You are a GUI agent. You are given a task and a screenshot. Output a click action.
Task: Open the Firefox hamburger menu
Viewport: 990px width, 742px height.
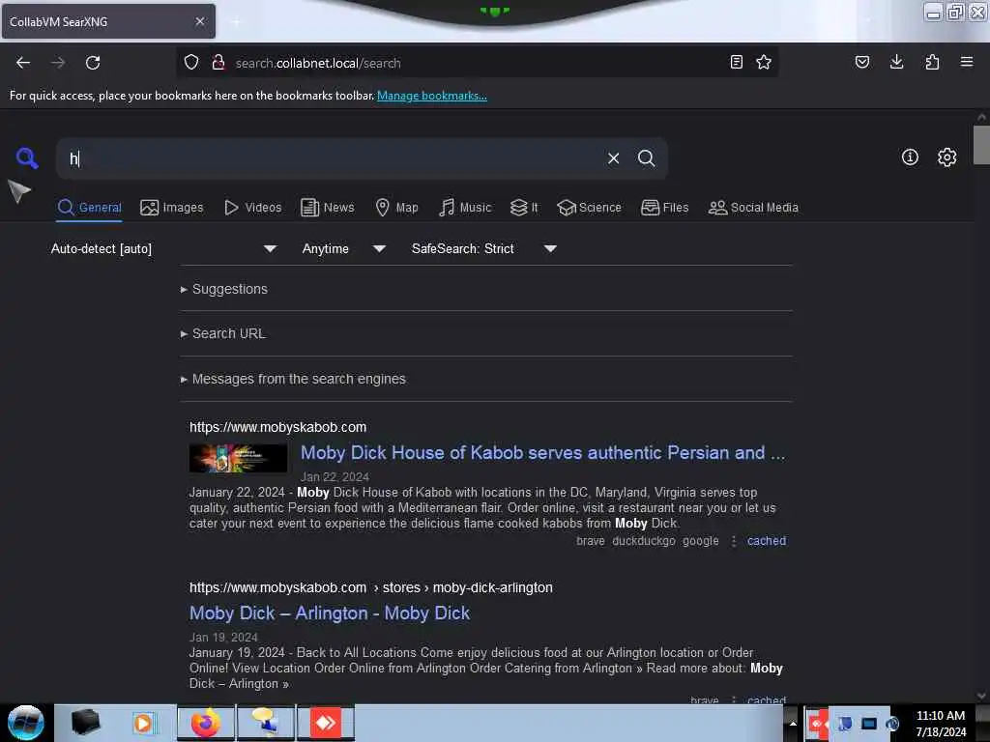coord(967,62)
